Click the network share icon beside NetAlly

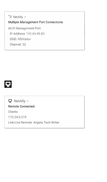coord(10,17)
